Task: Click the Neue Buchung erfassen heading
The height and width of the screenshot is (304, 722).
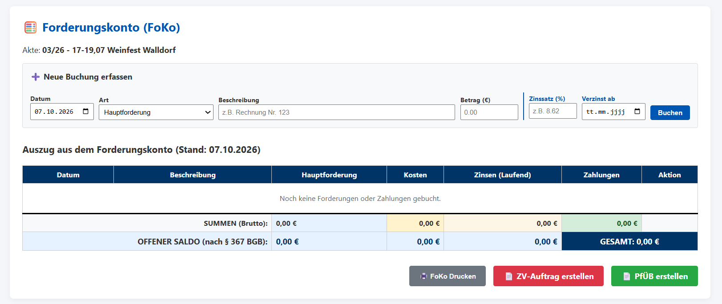Action: (88, 77)
